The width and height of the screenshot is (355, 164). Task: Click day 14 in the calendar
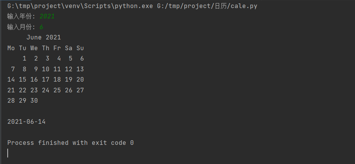point(11,80)
